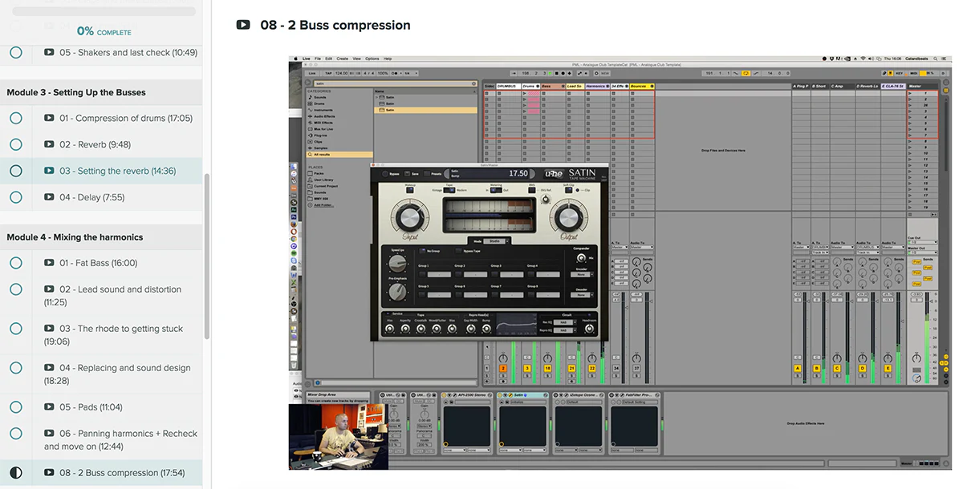The height and width of the screenshot is (489, 963).
Task: Open the Create menu in Ableton Live
Action: point(342,59)
